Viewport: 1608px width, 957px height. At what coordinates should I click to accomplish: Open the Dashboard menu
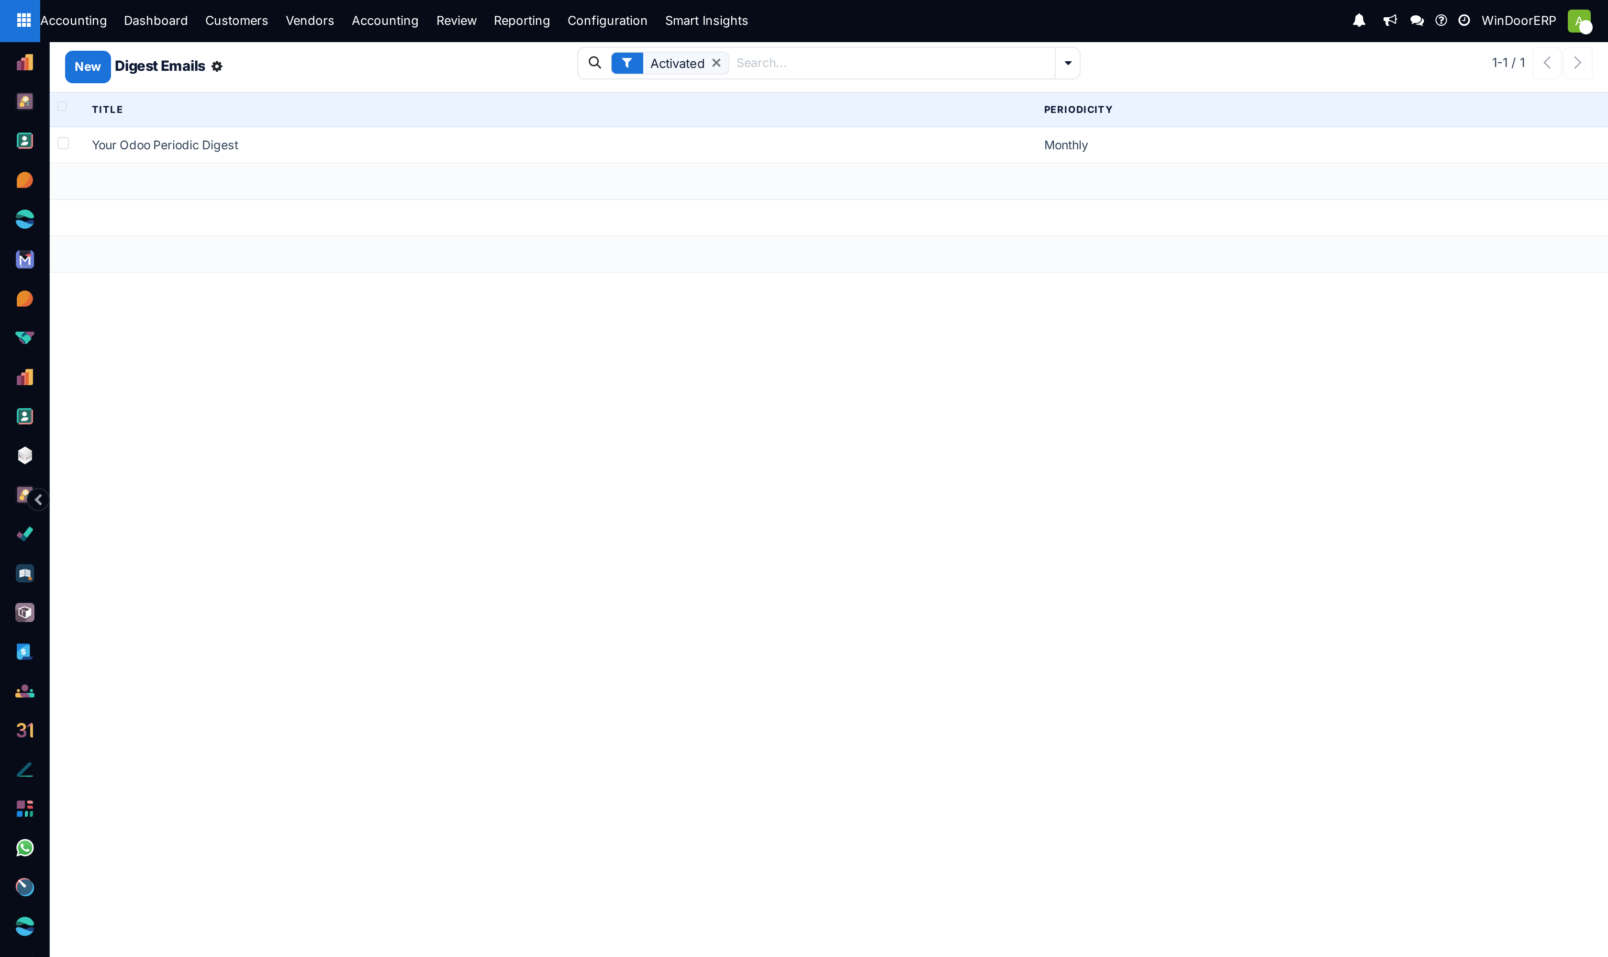click(x=156, y=21)
